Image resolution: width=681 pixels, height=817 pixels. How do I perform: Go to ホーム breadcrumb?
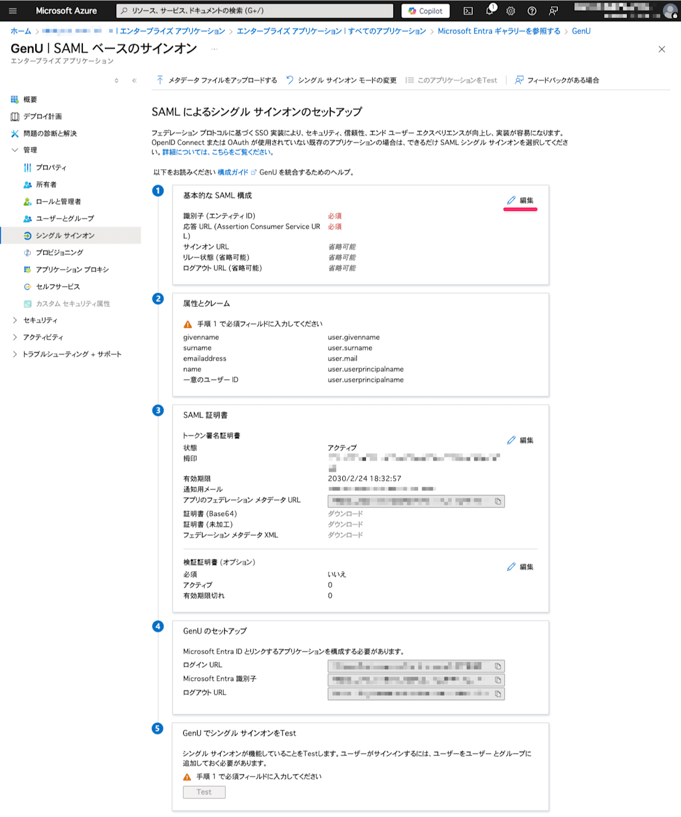pos(20,31)
